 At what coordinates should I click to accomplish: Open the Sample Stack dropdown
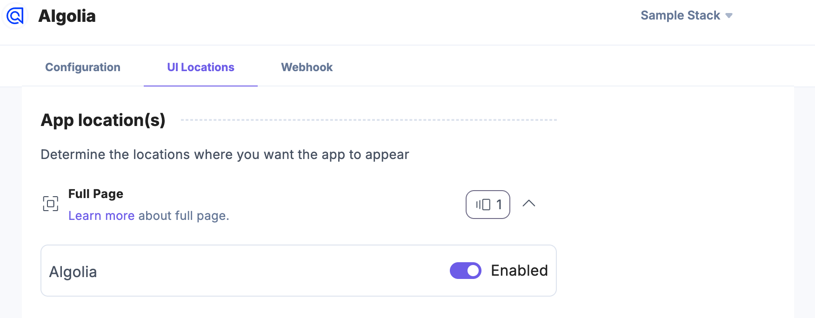pos(680,15)
